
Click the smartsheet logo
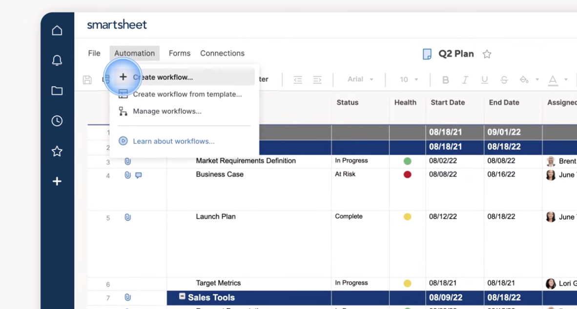point(117,25)
